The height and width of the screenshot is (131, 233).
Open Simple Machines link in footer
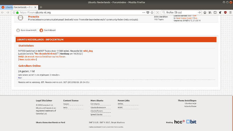[x=118, y=123]
